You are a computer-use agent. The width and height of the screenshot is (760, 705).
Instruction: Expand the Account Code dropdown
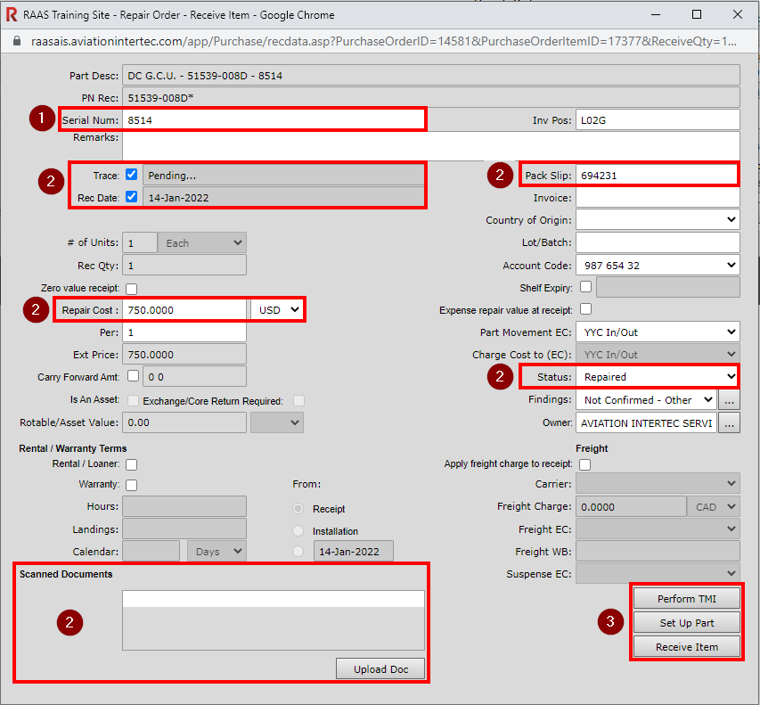[x=657, y=266]
